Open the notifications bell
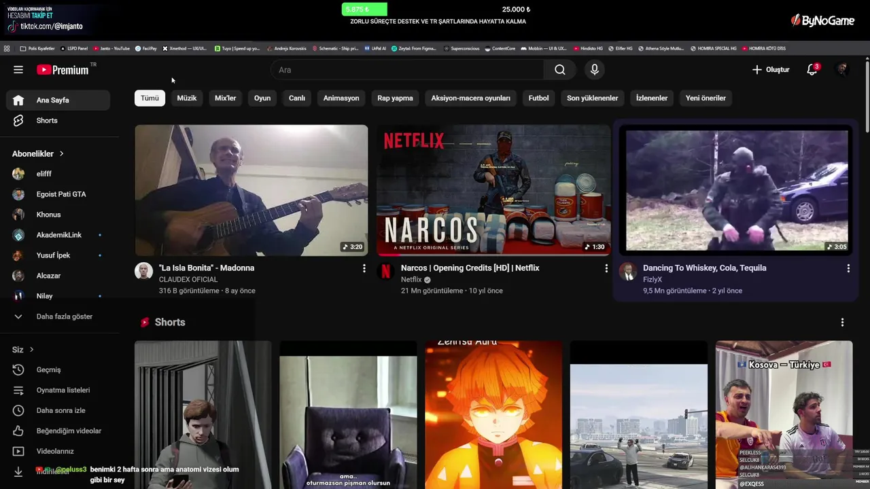Image resolution: width=870 pixels, height=489 pixels. [812, 70]
